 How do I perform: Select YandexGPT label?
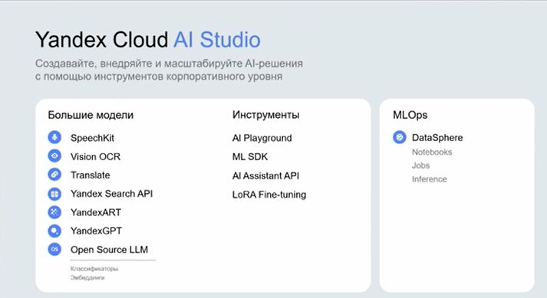coord(96,231)
